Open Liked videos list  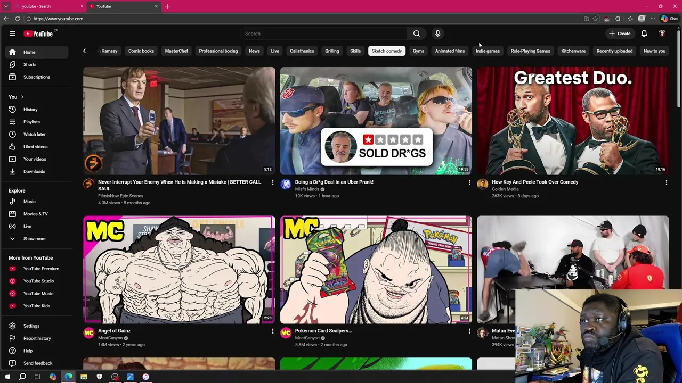pyautogui.click(x=36, y=147)
